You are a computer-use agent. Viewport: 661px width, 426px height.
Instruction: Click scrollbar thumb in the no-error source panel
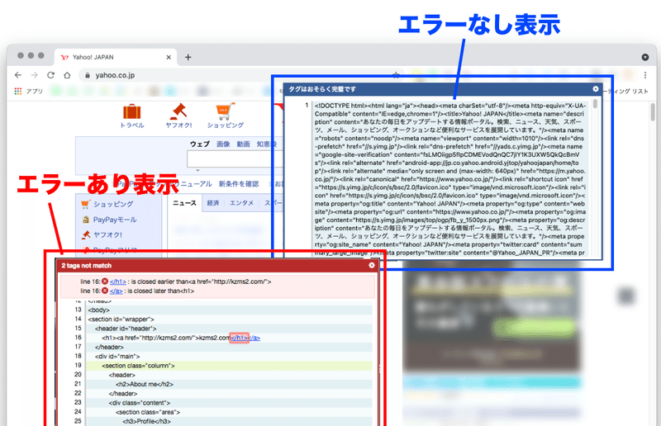(x=595, y=104)
